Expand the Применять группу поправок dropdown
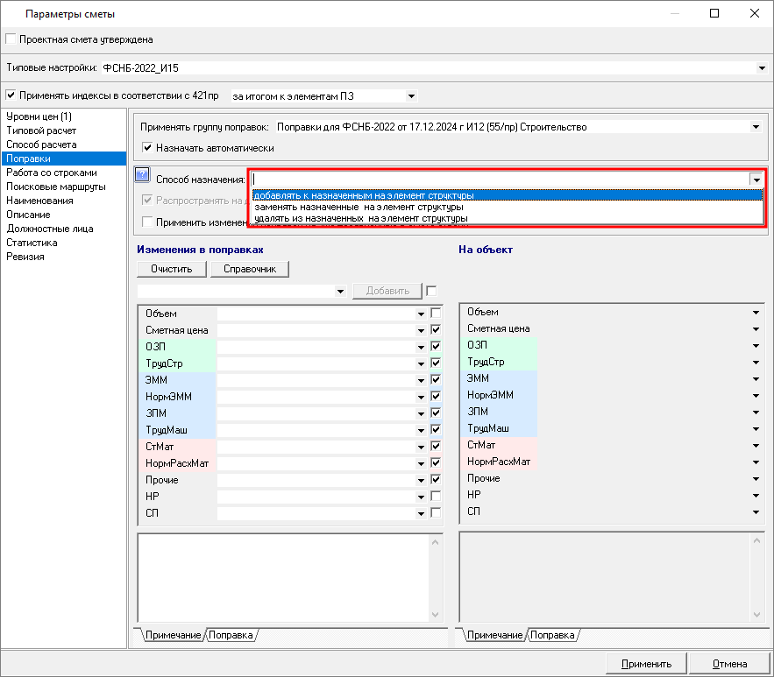The height and width of the screenshot is (677, 774). pyautogui.click(x=756, y=127)
